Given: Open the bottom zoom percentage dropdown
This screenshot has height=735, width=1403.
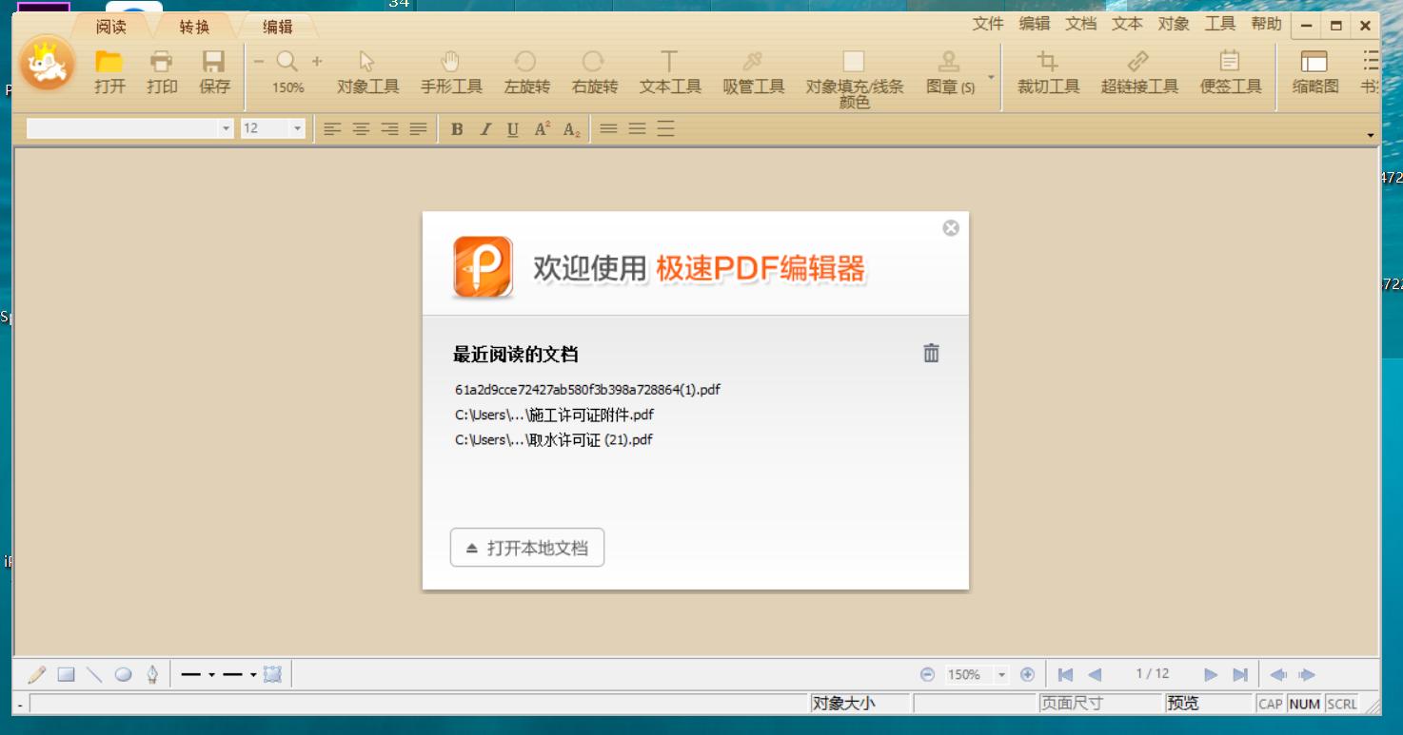Looking at the screenshot, I should 1002,674.
